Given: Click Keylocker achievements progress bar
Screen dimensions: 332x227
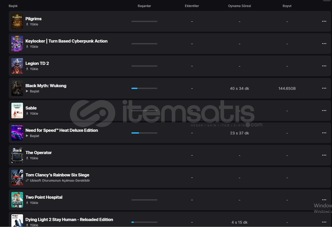Looking at the screenshot, I should (x=144, y=44).
